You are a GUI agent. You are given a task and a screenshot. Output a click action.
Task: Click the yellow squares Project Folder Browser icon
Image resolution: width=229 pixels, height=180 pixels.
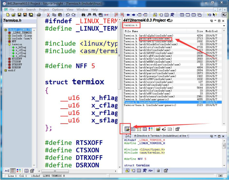(139, 129)
